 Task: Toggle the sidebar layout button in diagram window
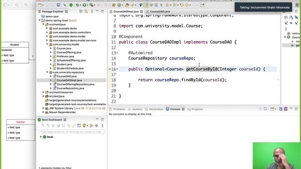coord(5,5)
